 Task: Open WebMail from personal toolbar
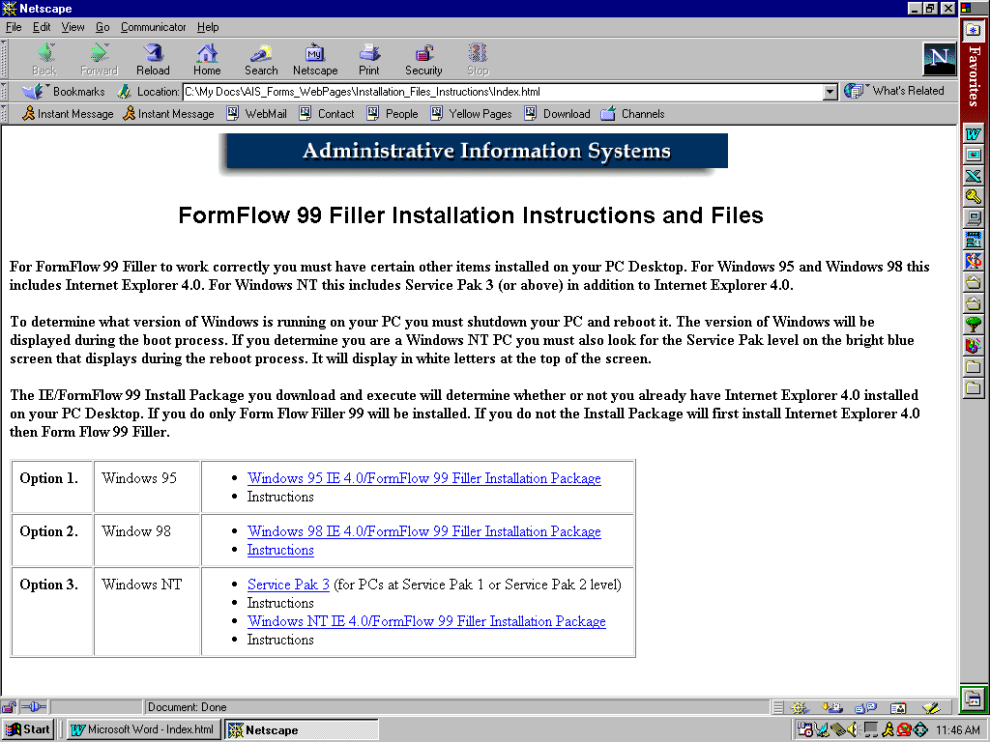tap(256, 114)
